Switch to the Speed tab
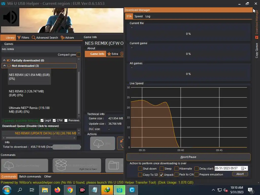The image size is (260, 195). pyautogui.click(x=138, y=16)
